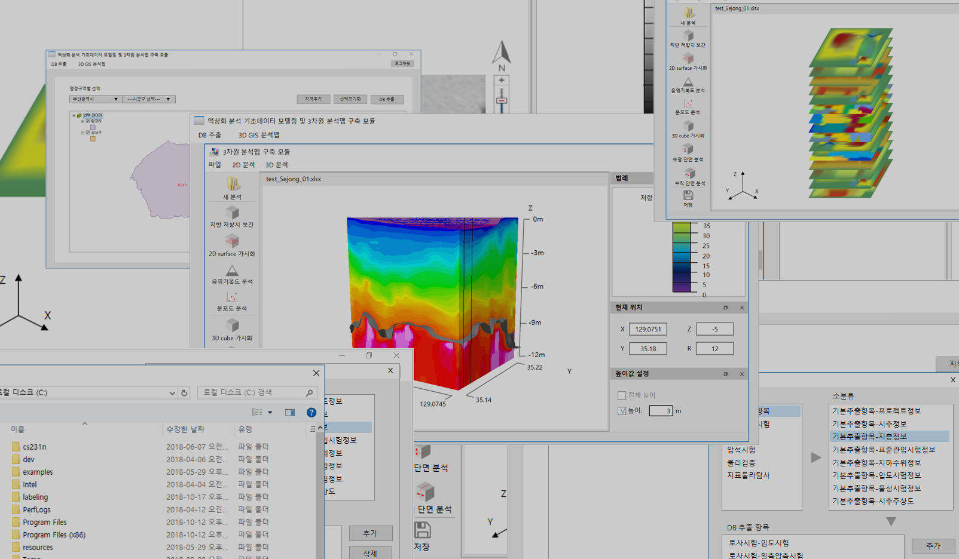Collapse the 선택 레이어 tree node

click(x=74, y=115)
